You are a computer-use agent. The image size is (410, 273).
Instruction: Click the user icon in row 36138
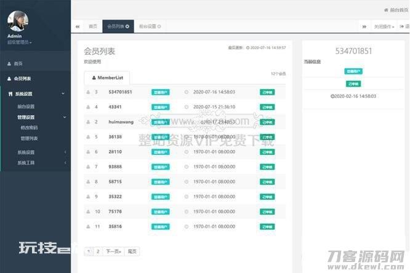point(88,137)
